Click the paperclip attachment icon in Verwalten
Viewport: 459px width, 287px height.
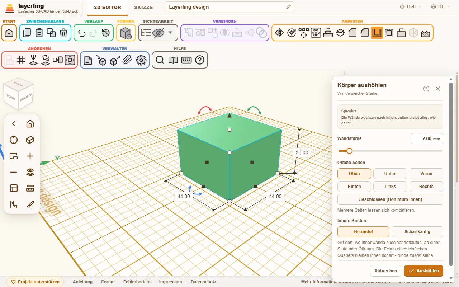pyautogui.click(x=127, y=60)
